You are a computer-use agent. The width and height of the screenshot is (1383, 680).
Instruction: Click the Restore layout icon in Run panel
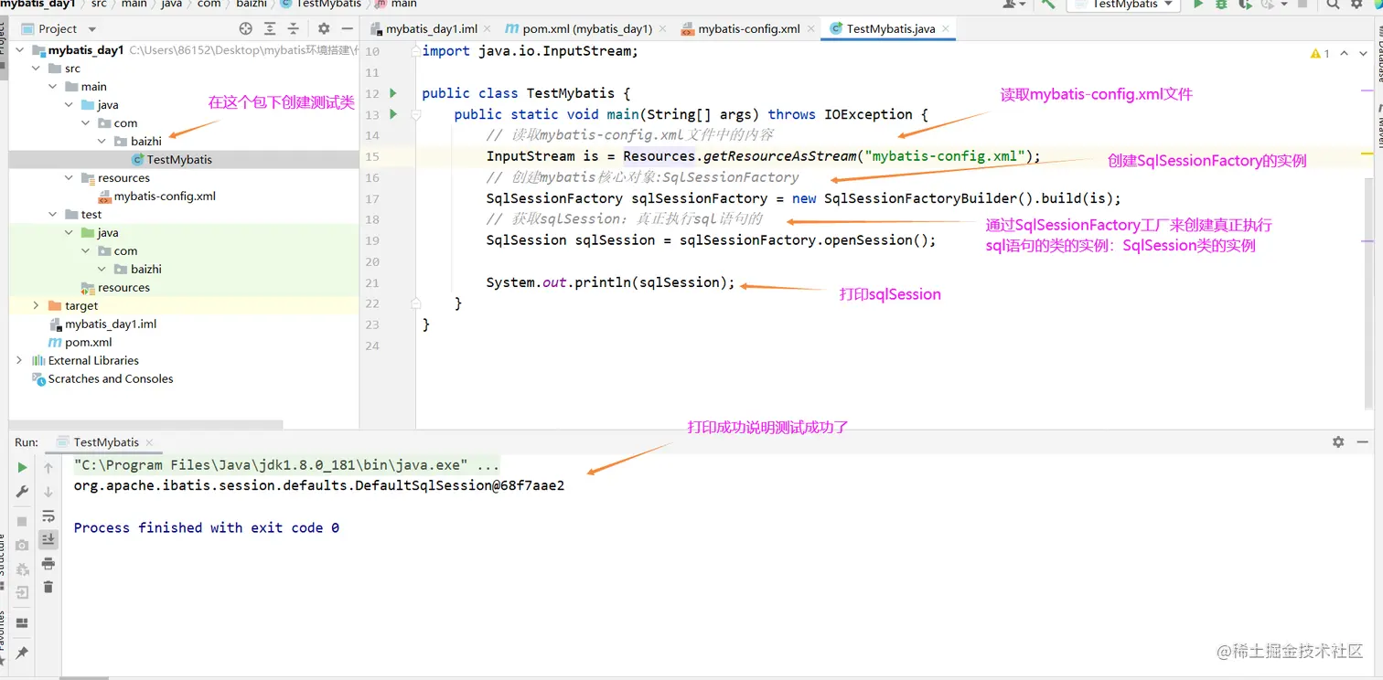(x=22, y=623)
